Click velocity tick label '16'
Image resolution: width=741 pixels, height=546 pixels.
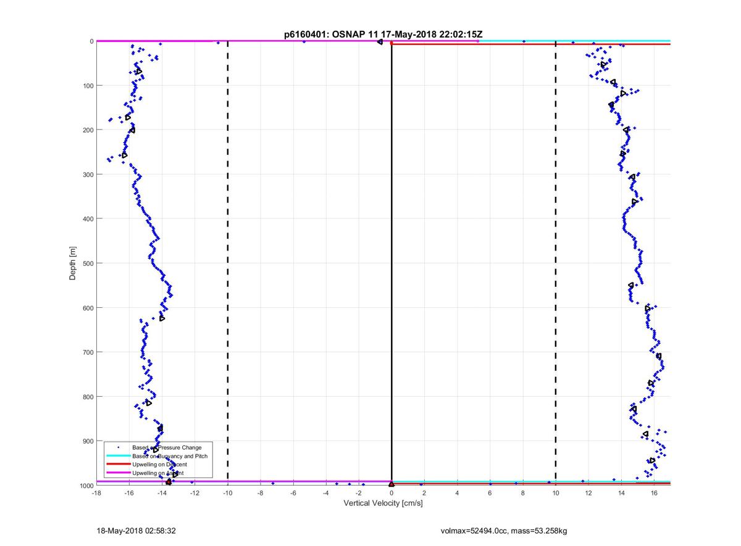point(654,493)
